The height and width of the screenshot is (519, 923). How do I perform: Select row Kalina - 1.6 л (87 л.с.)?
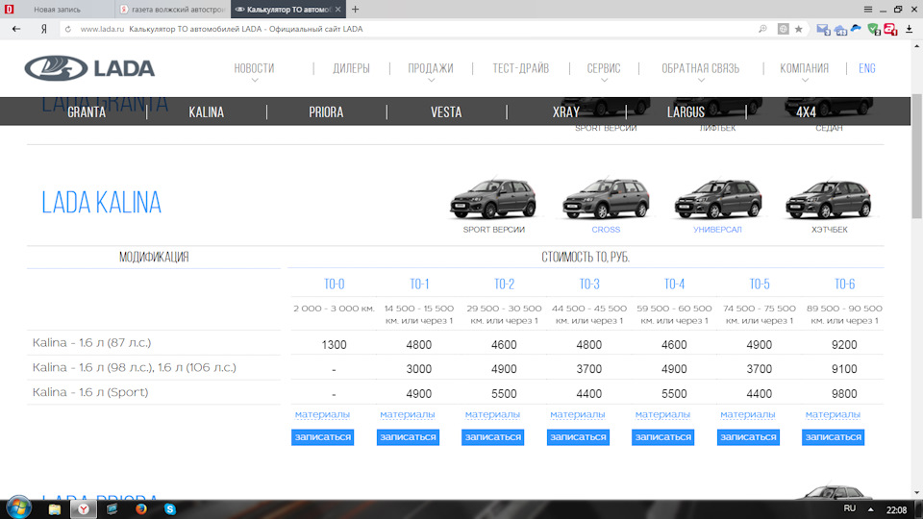(455, 343)
